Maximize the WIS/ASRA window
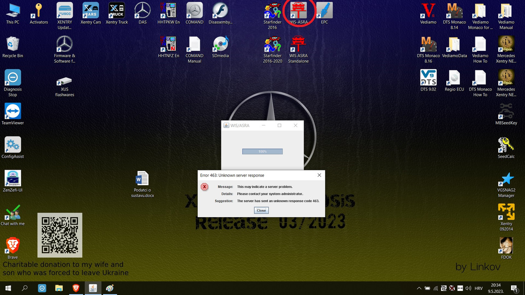The width and height of the screenshot is (525, 295). (x=279, y=125)
